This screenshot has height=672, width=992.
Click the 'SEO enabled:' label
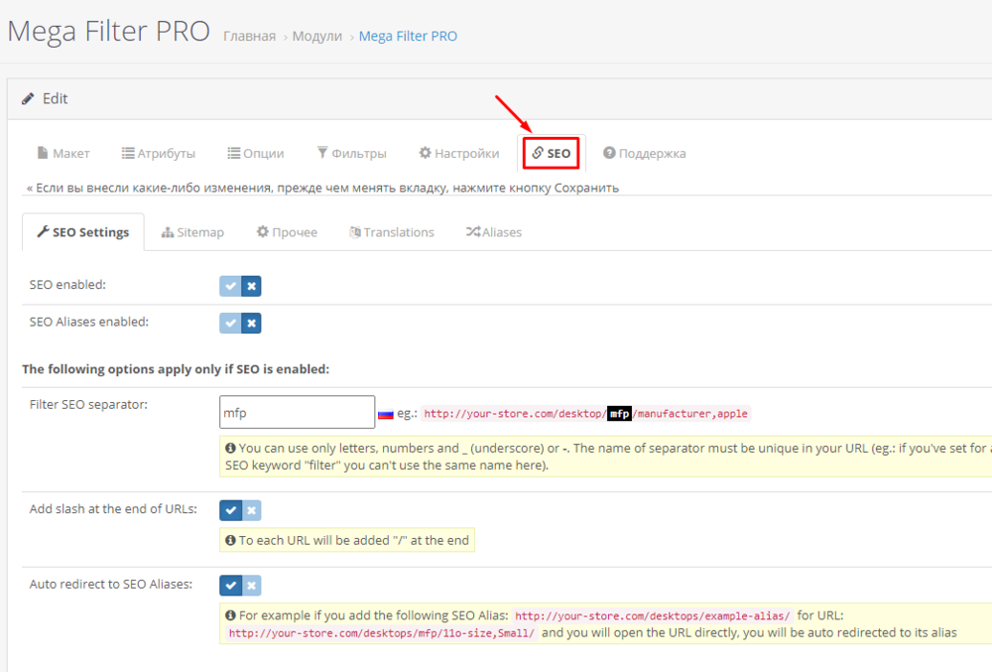(67, 285)
